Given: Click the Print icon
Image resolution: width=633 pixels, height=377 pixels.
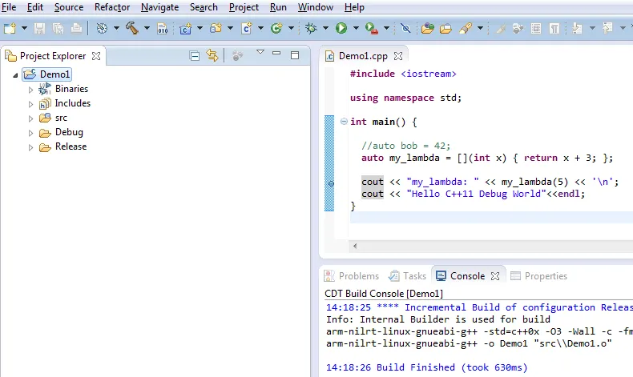Looking at the screenshot, I should coord(76,28).
